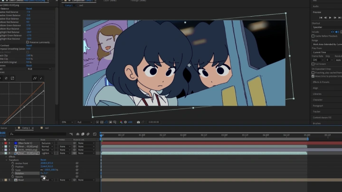The width and height of the screenshot is (342, 192).
Task: Click the Opacity stopwatch icon
Action: pos(13,176)
